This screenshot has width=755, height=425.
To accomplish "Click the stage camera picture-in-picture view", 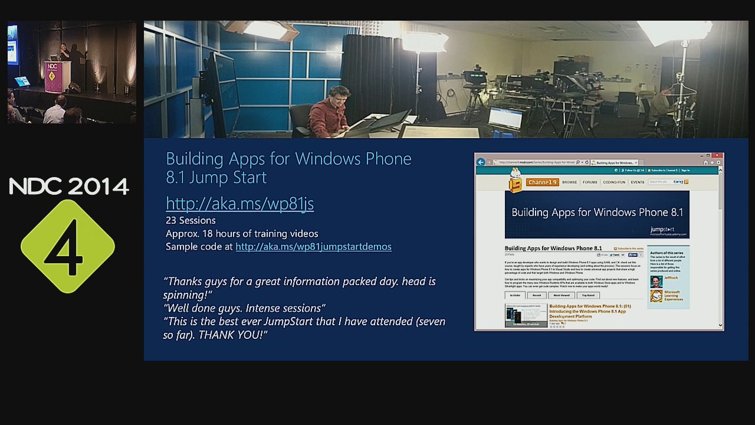I will [x=71, y=73].
